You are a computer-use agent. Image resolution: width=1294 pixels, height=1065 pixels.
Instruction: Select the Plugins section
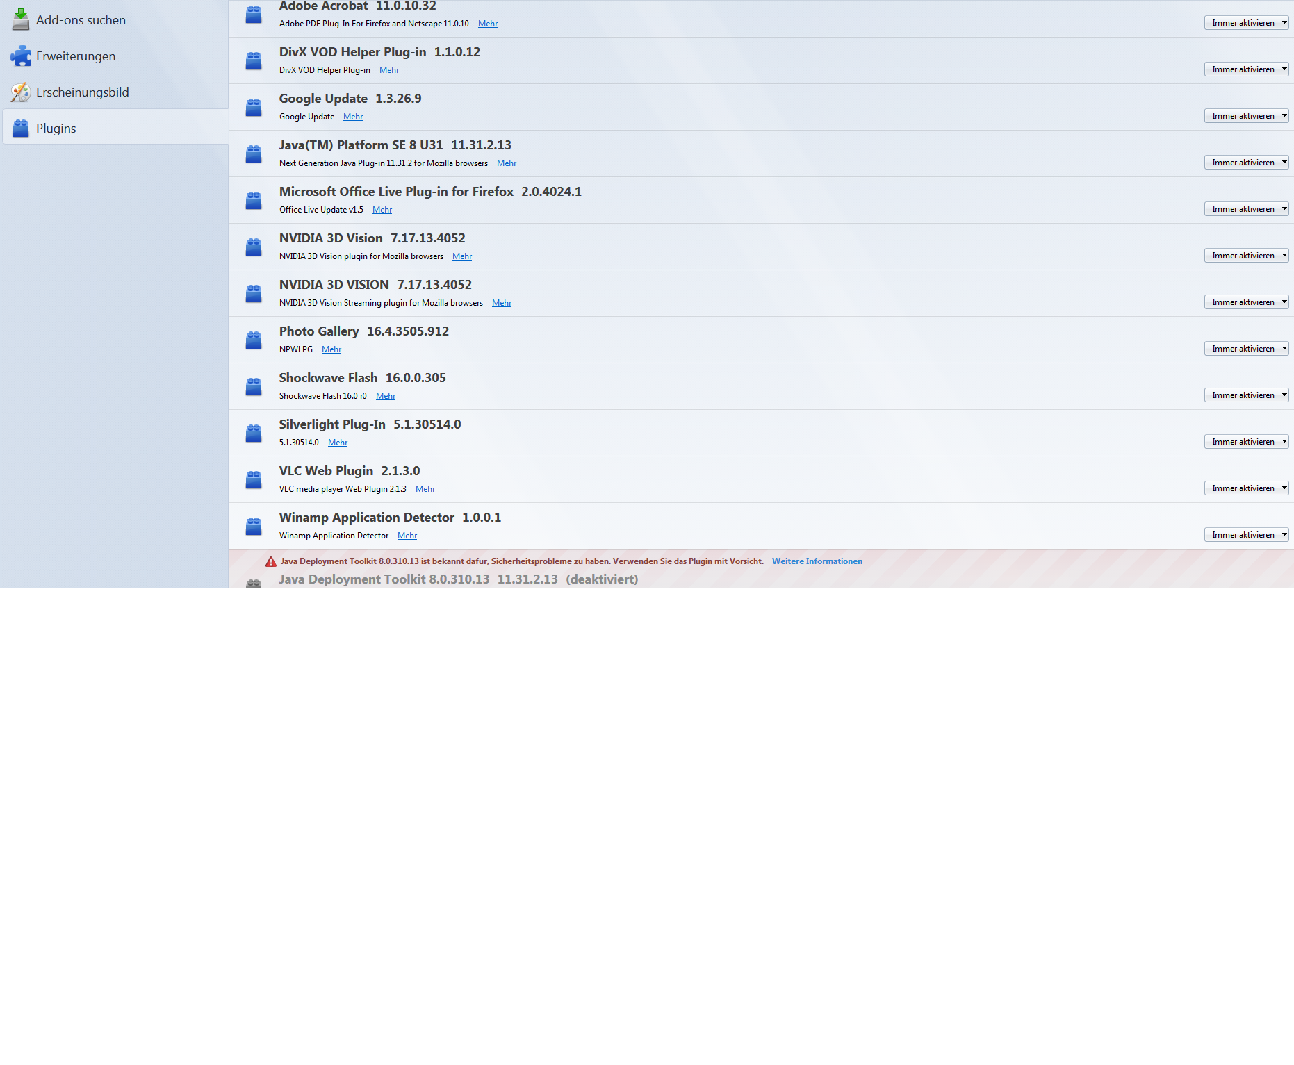coord(115,128)
